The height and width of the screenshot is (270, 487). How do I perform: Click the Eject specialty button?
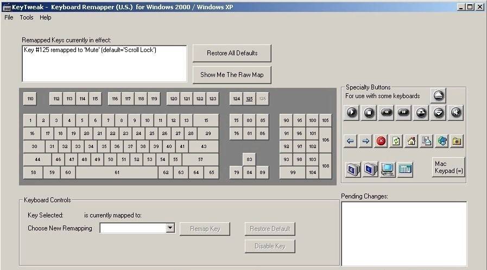click(x=438, y=95)
